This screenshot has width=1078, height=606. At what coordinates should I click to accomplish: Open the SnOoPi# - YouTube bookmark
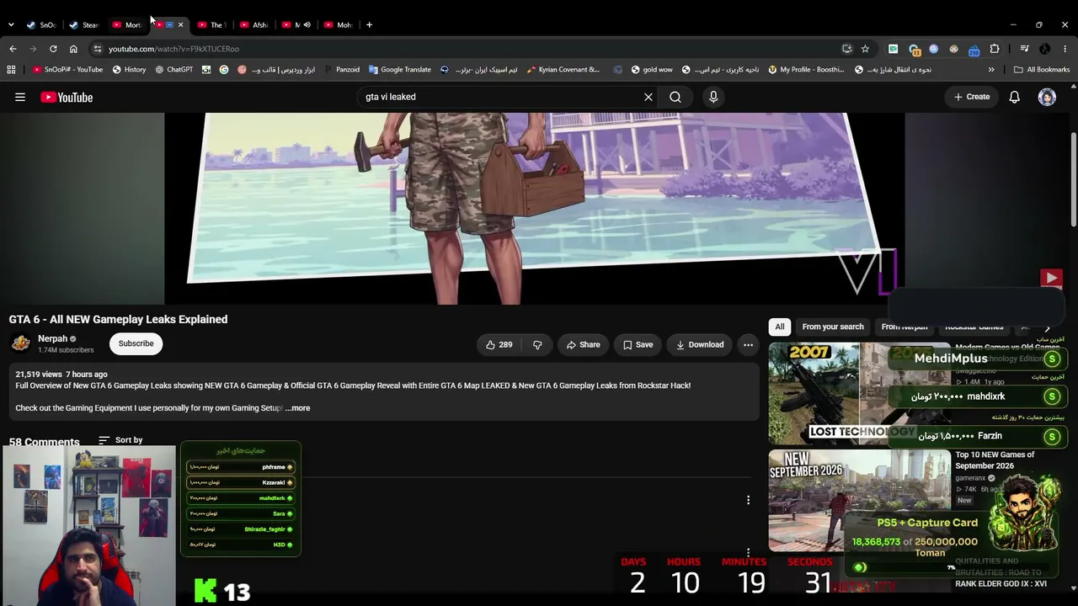[x=67, y=70]
